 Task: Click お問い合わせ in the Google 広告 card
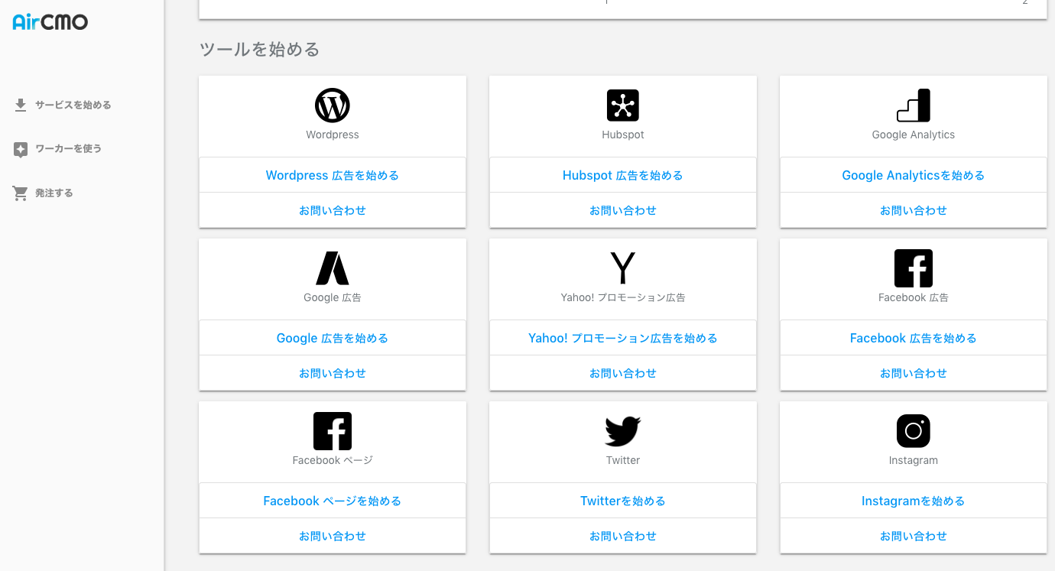pyautogui.click(x=333, y=373)
